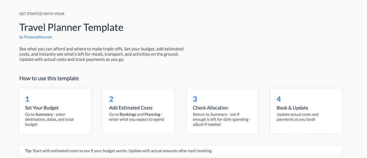Click the How to use this template heading
Screen dimensions: 367x158
coord(49,78)
